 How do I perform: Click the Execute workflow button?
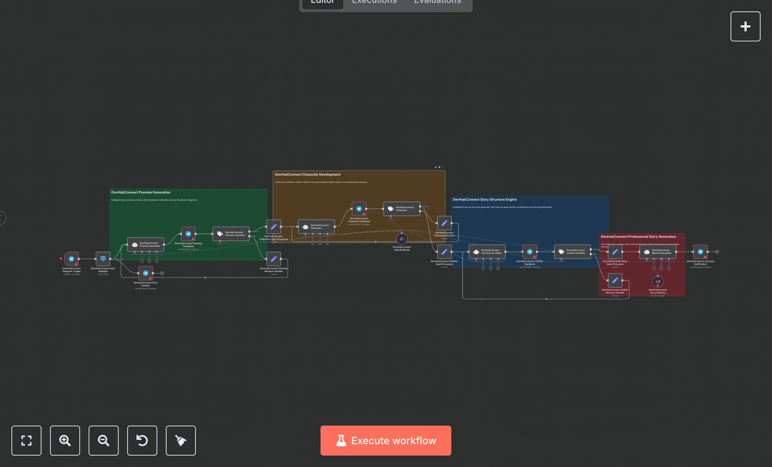click(x=386, y=440)
